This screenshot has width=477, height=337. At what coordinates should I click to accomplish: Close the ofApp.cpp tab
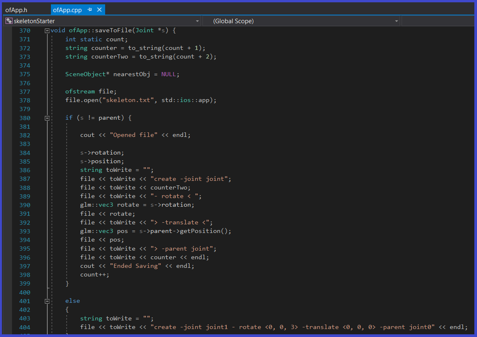(x=99, y=10)
